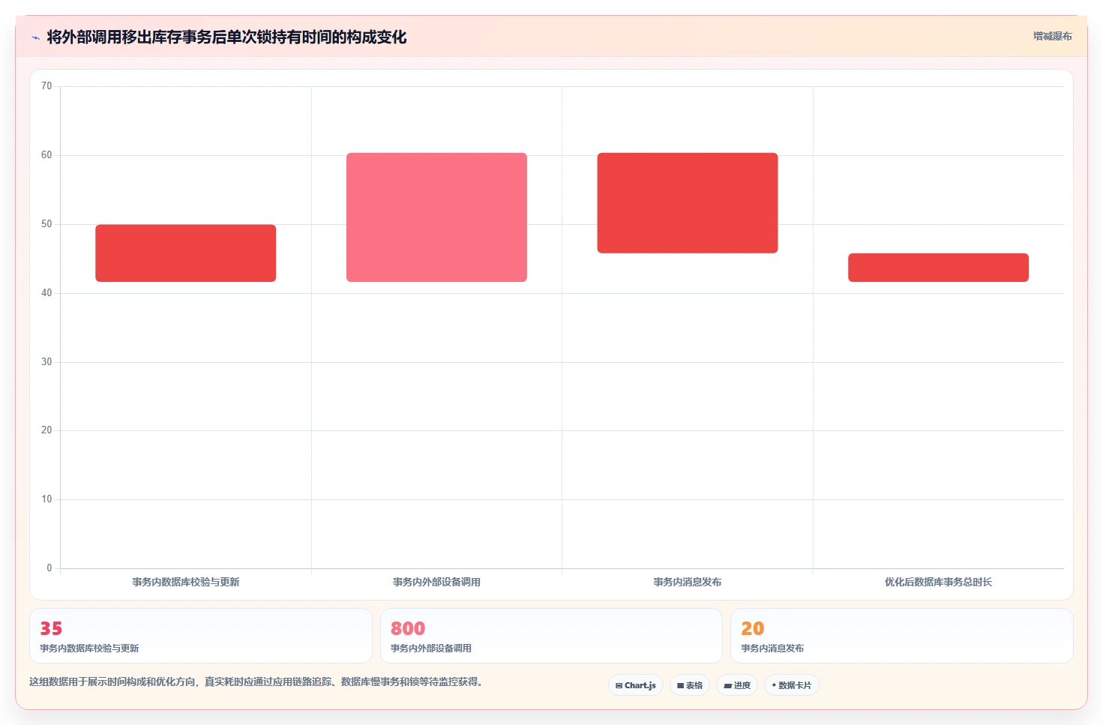Click the footer note starting 这组数据用于展示时间构成
Image resolution: width=1103 pixels, height=725 pixels.
258,682
